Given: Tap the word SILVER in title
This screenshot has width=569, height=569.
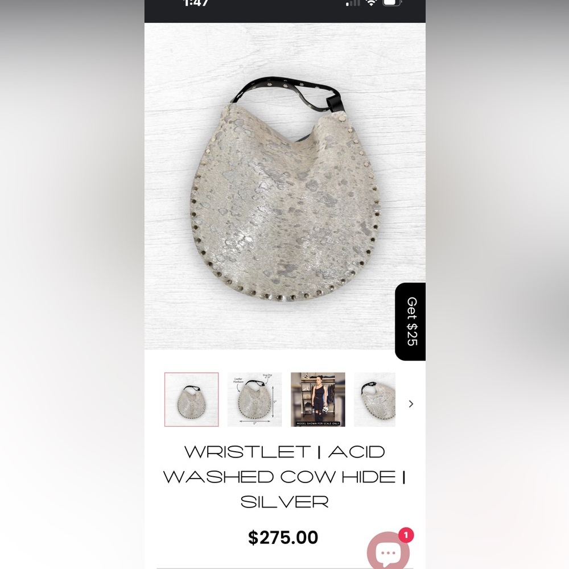Looking at the screenshot, I should tap(284, 502).
